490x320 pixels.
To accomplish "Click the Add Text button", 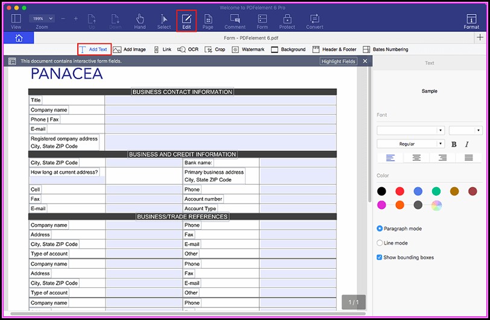I will (x=94, y=50).
